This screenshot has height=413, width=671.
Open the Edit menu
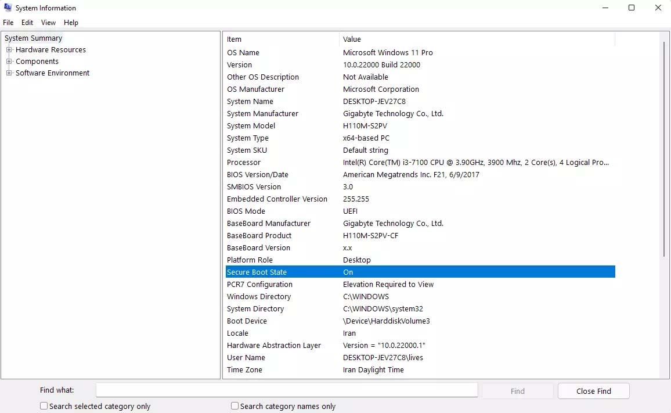point(27,23)
